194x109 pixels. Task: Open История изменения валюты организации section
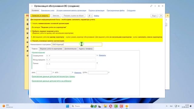click(x=72, y=11)
